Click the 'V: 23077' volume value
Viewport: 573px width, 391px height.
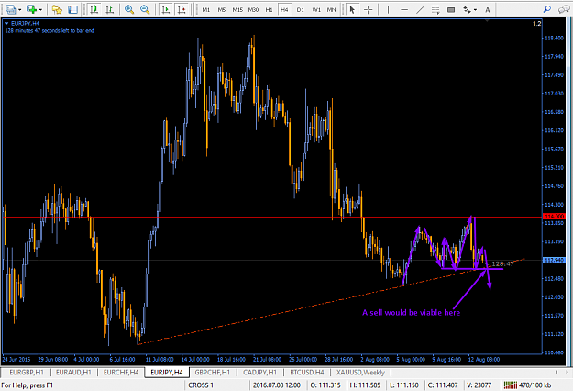tap(479, 385)
